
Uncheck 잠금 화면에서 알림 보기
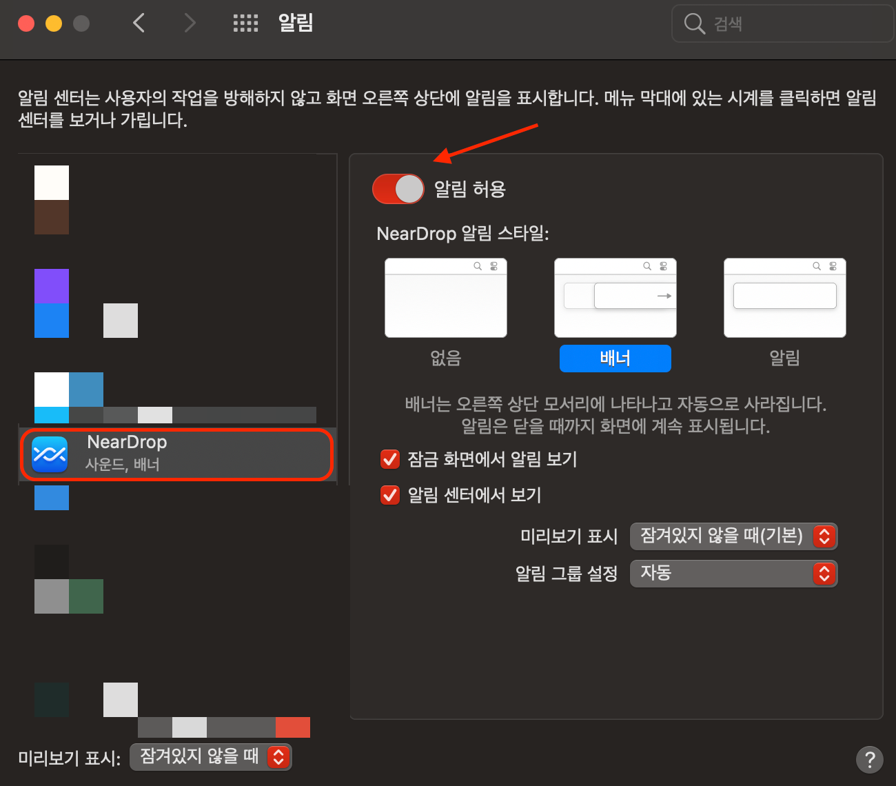click(x=390, y=459)
